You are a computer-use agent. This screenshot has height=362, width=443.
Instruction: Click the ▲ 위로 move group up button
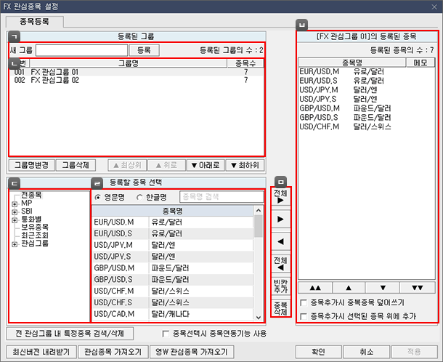[166, 165]
